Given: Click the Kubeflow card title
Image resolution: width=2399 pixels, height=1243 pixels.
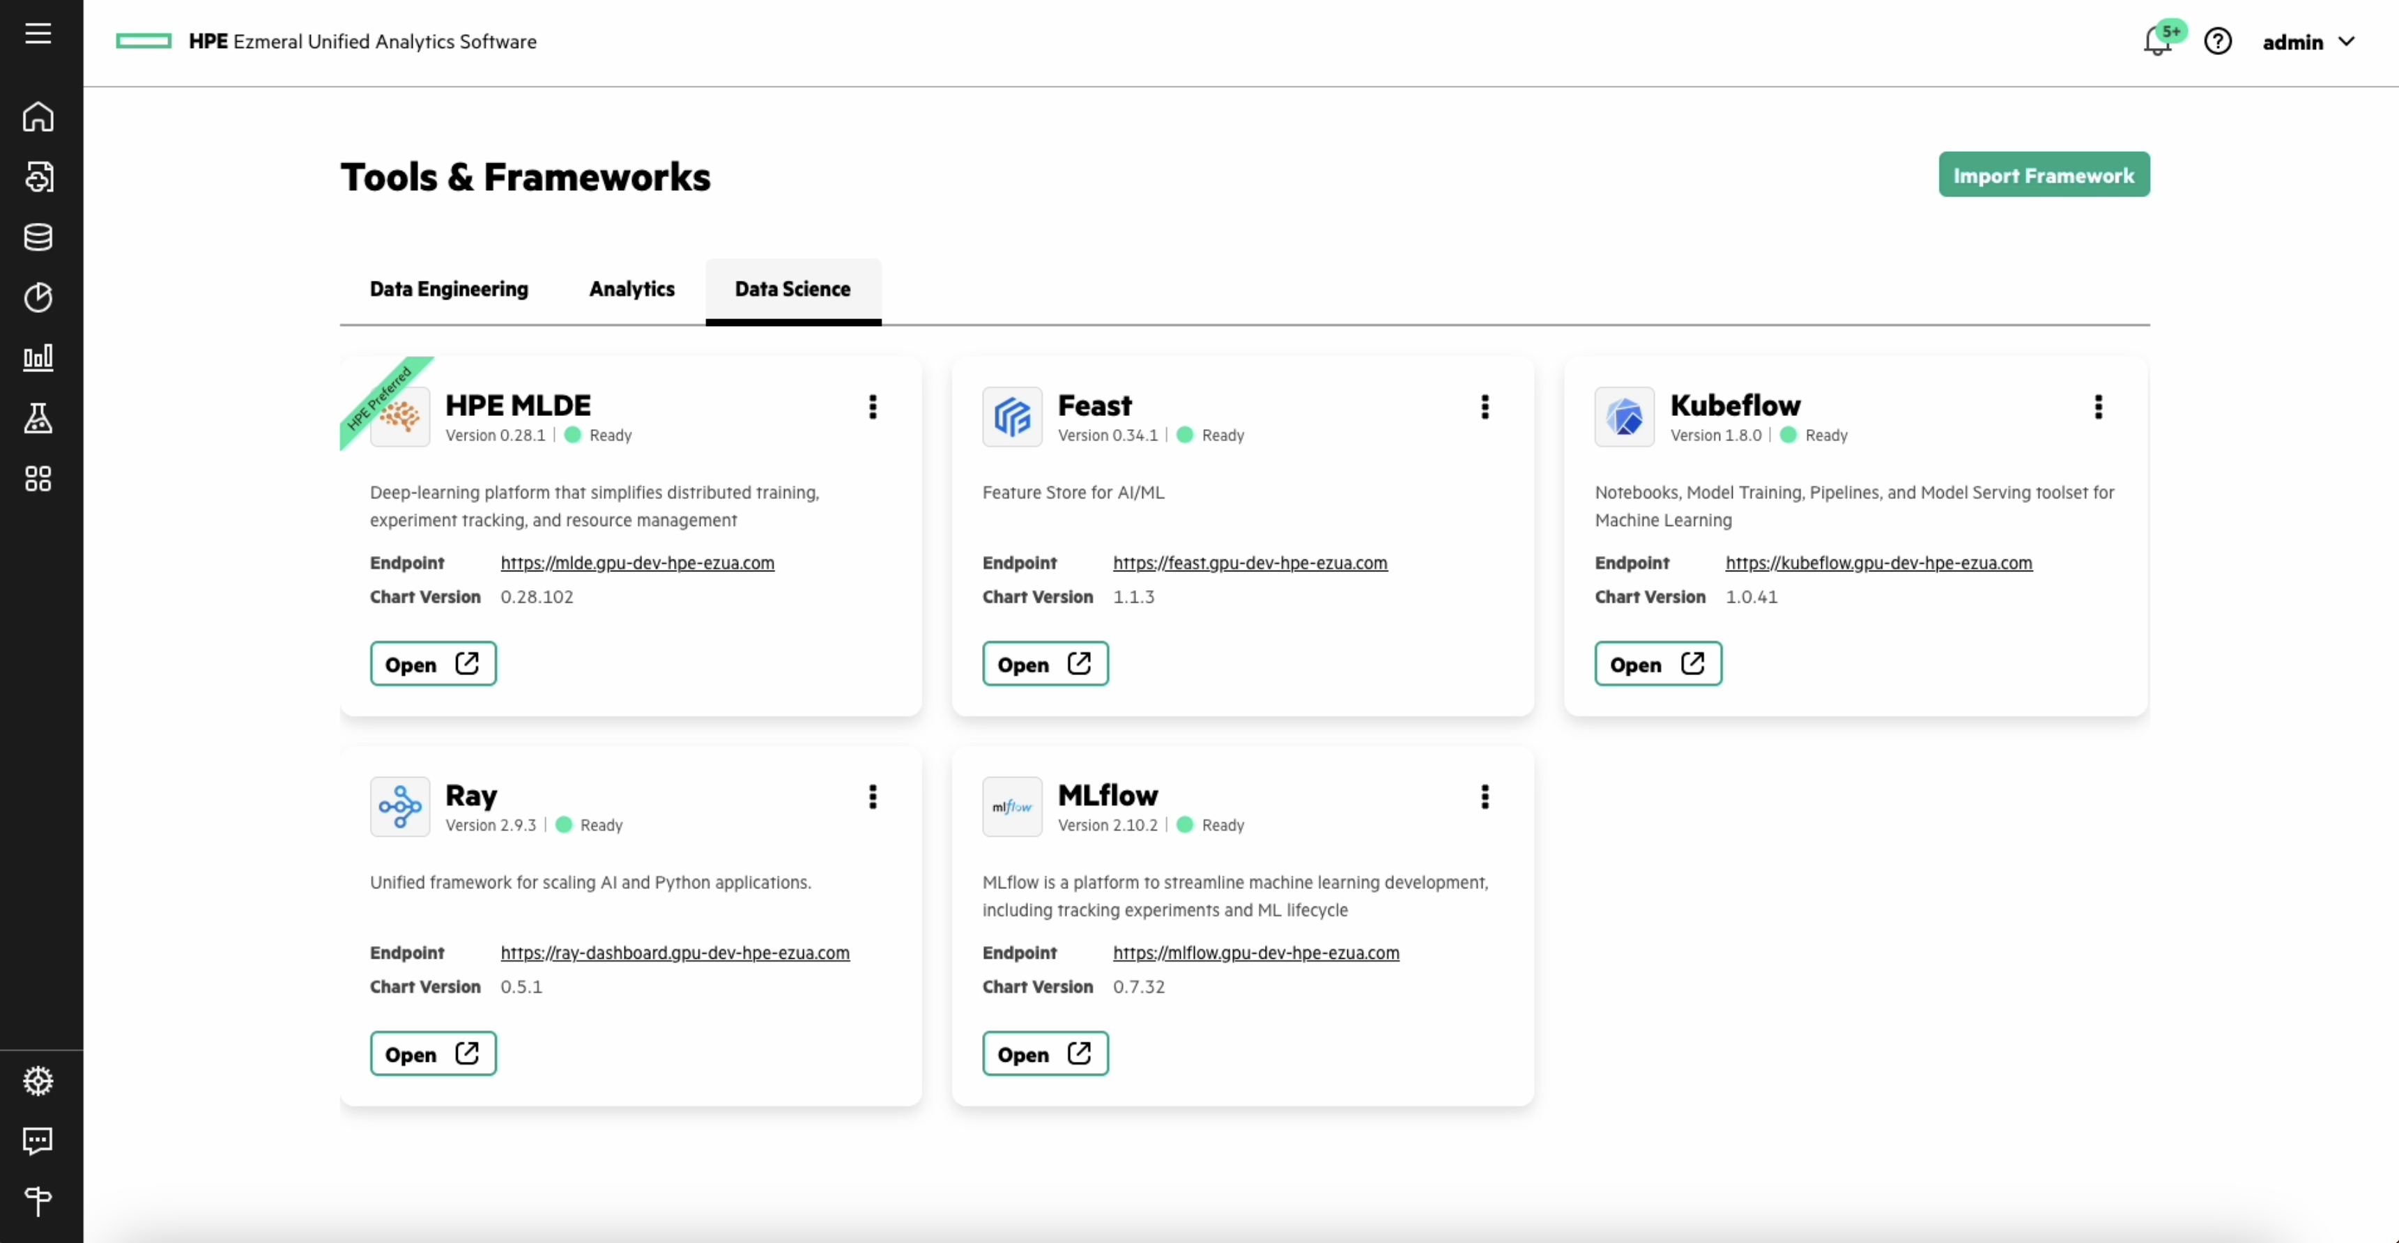Looking at the screenshot, I should click(x=1735, y=406).
